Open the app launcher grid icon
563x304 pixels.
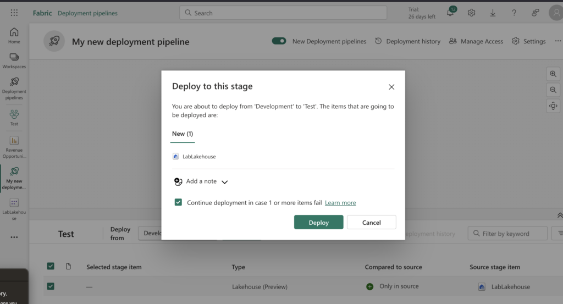pyautogui.click(x=14, y=13)
